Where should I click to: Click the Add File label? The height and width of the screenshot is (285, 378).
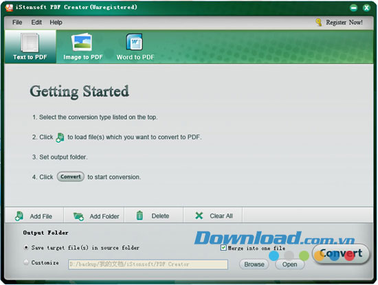pyautogui.click(x=41, y=216)
